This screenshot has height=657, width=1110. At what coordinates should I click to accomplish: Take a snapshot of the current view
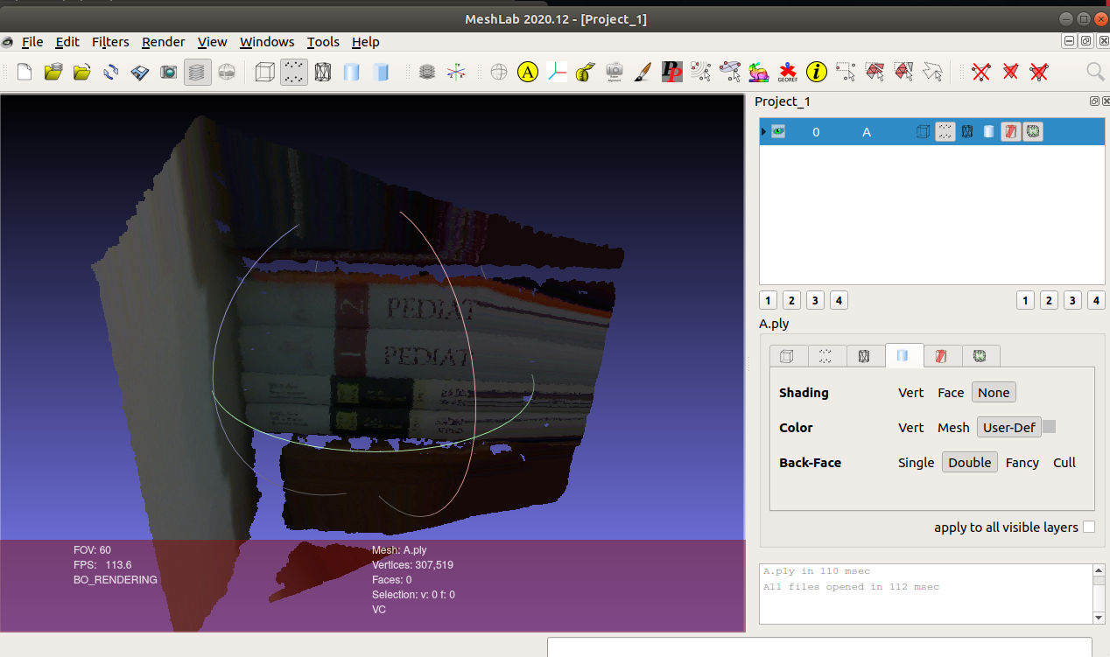click(167, 72)
